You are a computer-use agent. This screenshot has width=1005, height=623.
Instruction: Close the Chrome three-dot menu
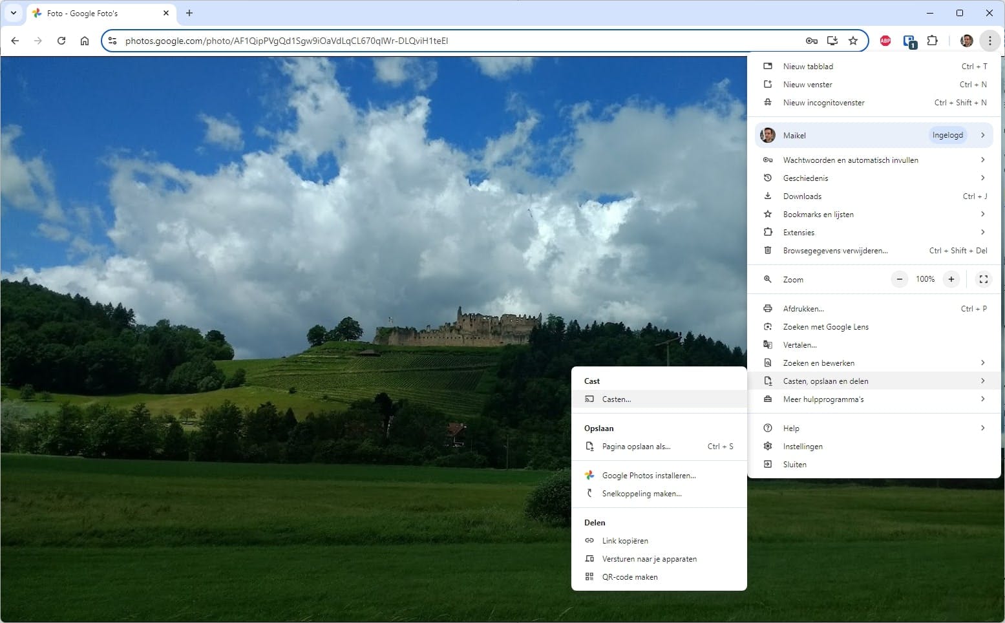point(989,41)
